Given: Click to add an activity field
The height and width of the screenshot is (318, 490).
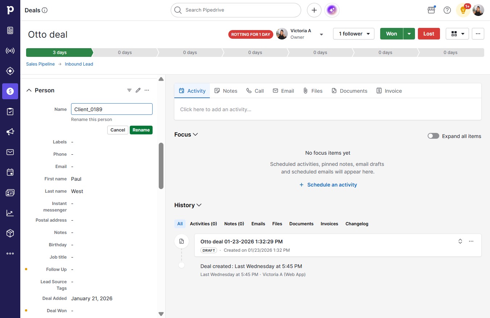Looking at the screenshot, I should (328, 109).
